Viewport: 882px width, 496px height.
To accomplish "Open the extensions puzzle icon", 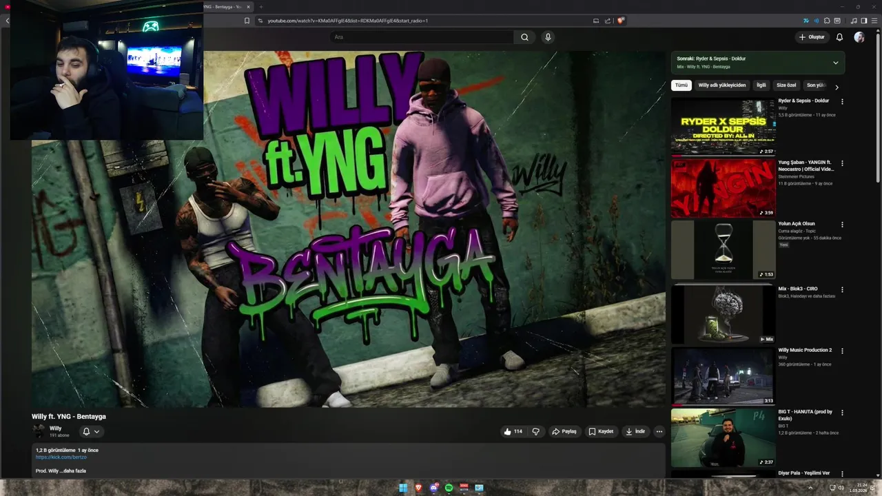I will (x=826, y=21).
